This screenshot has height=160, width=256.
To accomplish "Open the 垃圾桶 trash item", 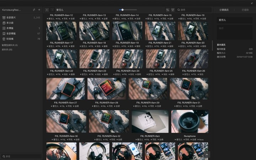I will point(21,39).
